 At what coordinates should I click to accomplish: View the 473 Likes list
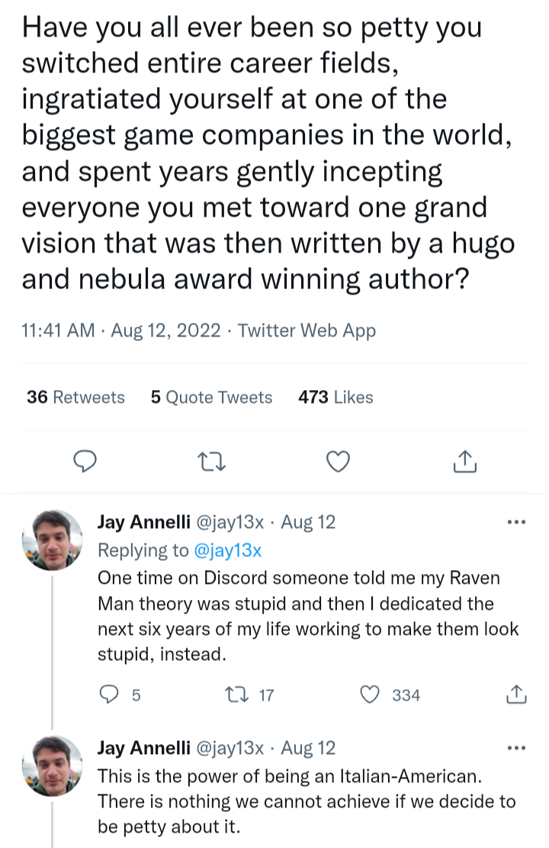coord(335,397)
